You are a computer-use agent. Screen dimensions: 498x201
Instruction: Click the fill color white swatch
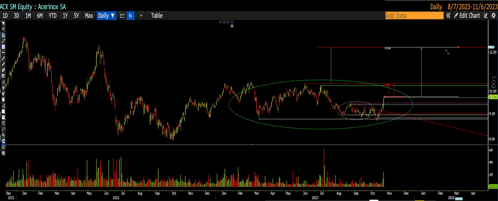click(3, 112)
